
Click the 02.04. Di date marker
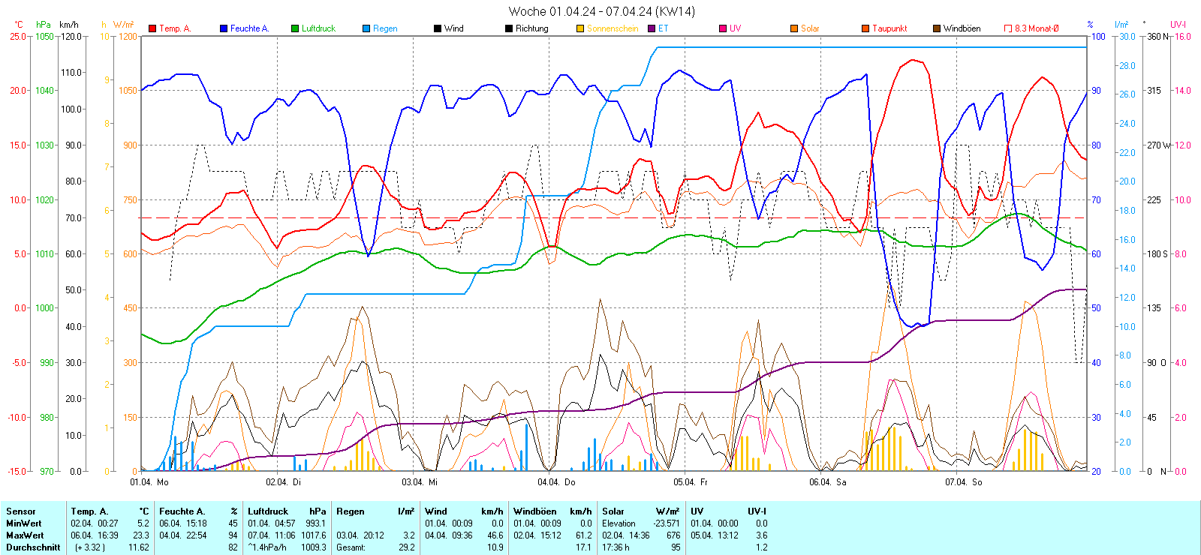coord(284,482)
